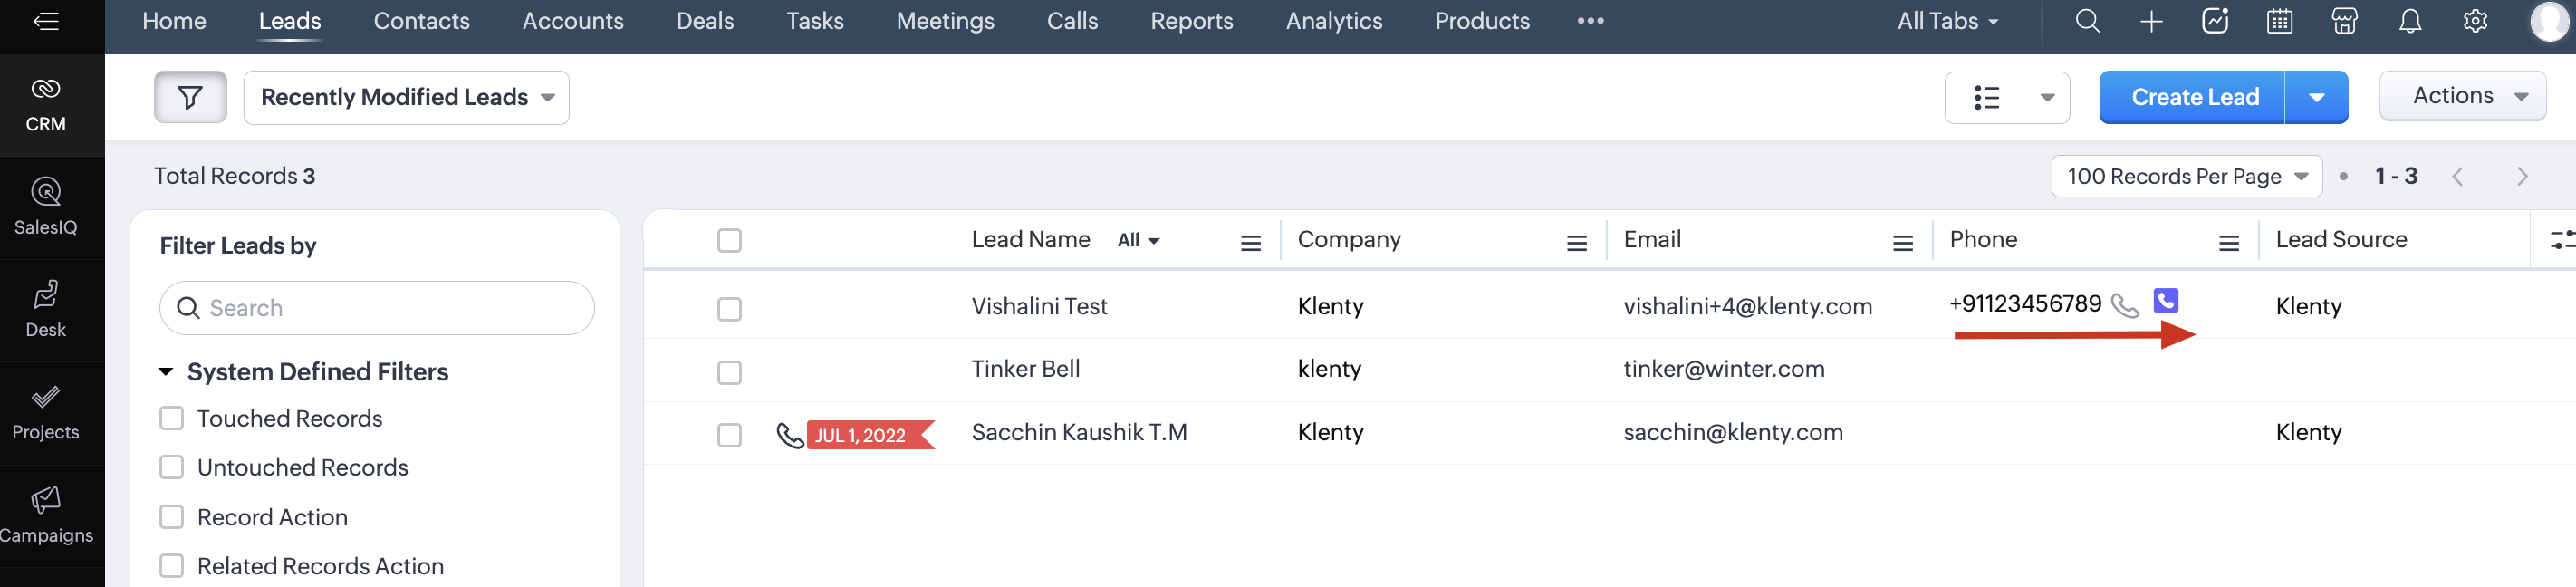Switch to the Deals tab
2576x587 pixels.
704,21
